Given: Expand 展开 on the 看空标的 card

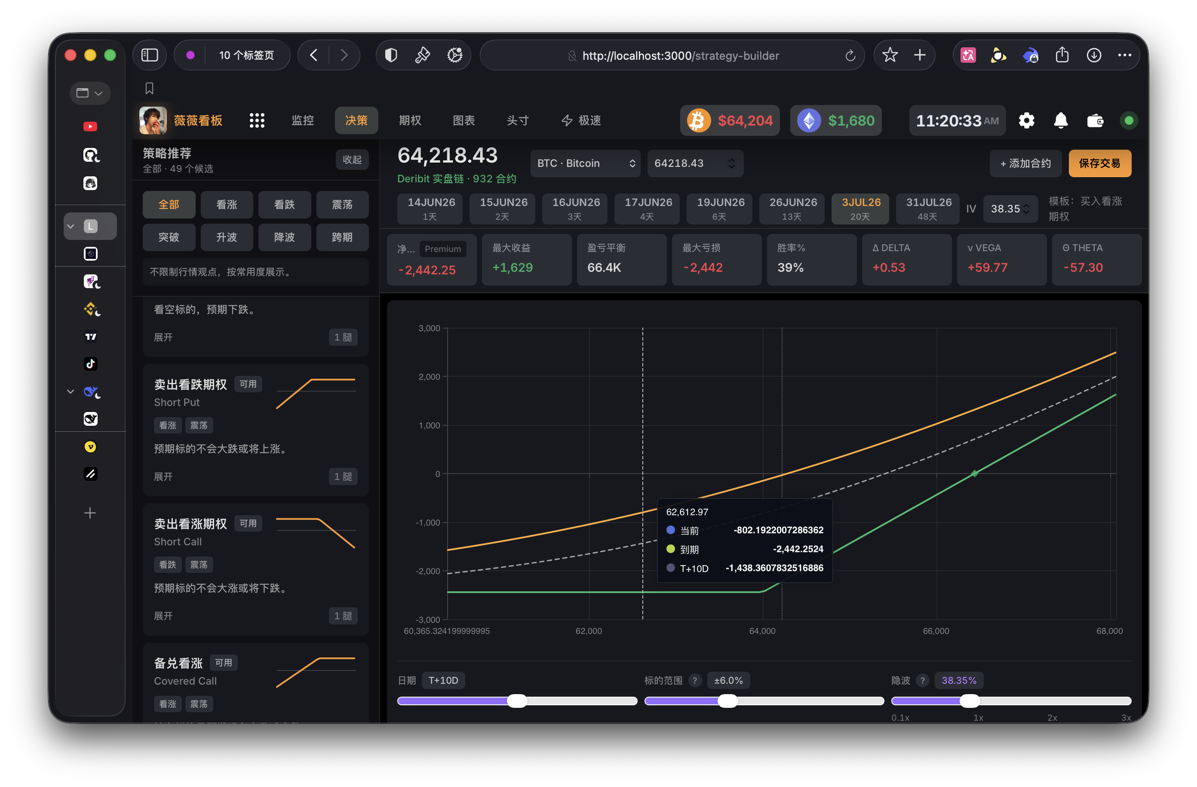Looking at the screenshot, I should coord(163,337).
